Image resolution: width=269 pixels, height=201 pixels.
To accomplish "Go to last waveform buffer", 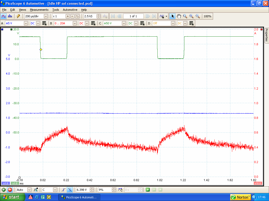I will pos(154,16).
